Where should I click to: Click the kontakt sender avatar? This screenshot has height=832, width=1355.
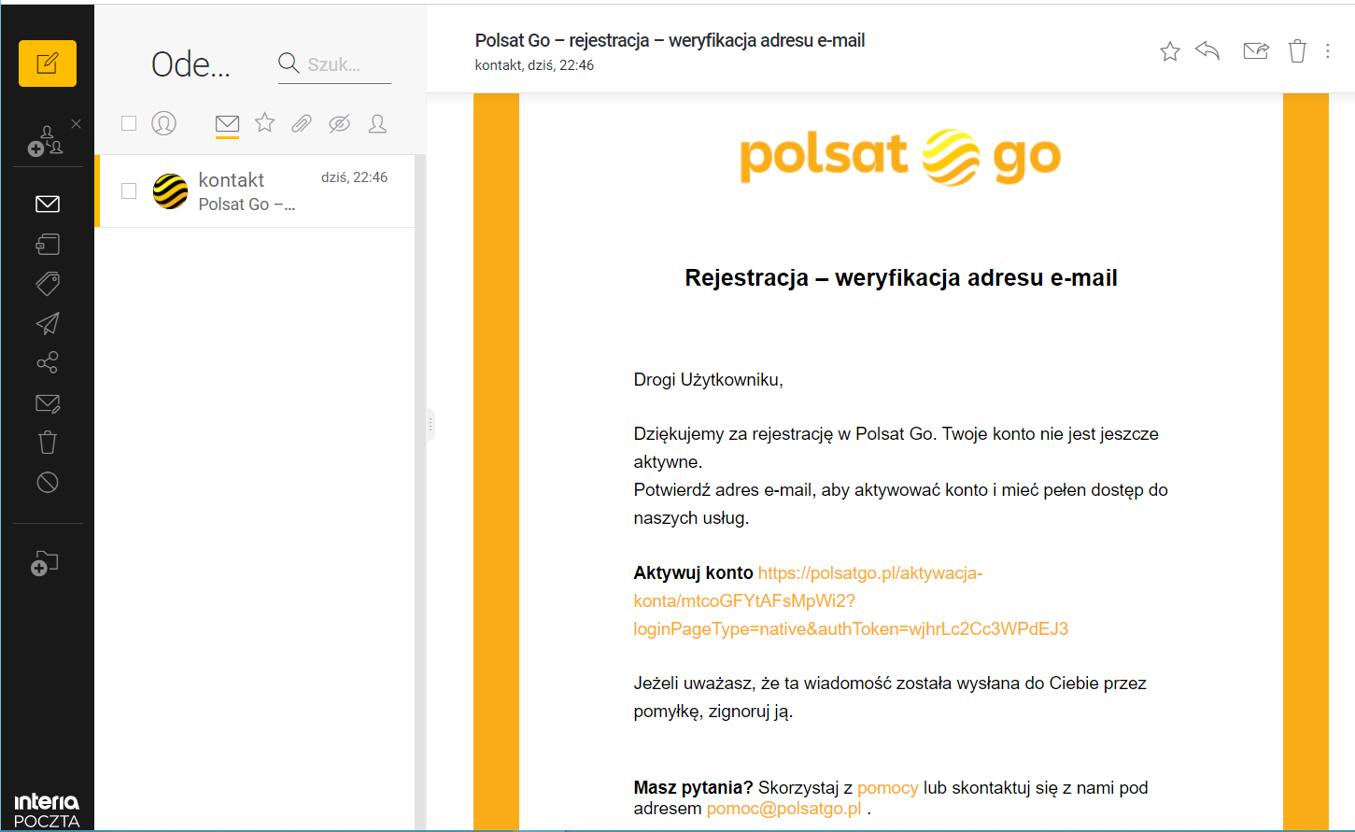pos(170,191)
